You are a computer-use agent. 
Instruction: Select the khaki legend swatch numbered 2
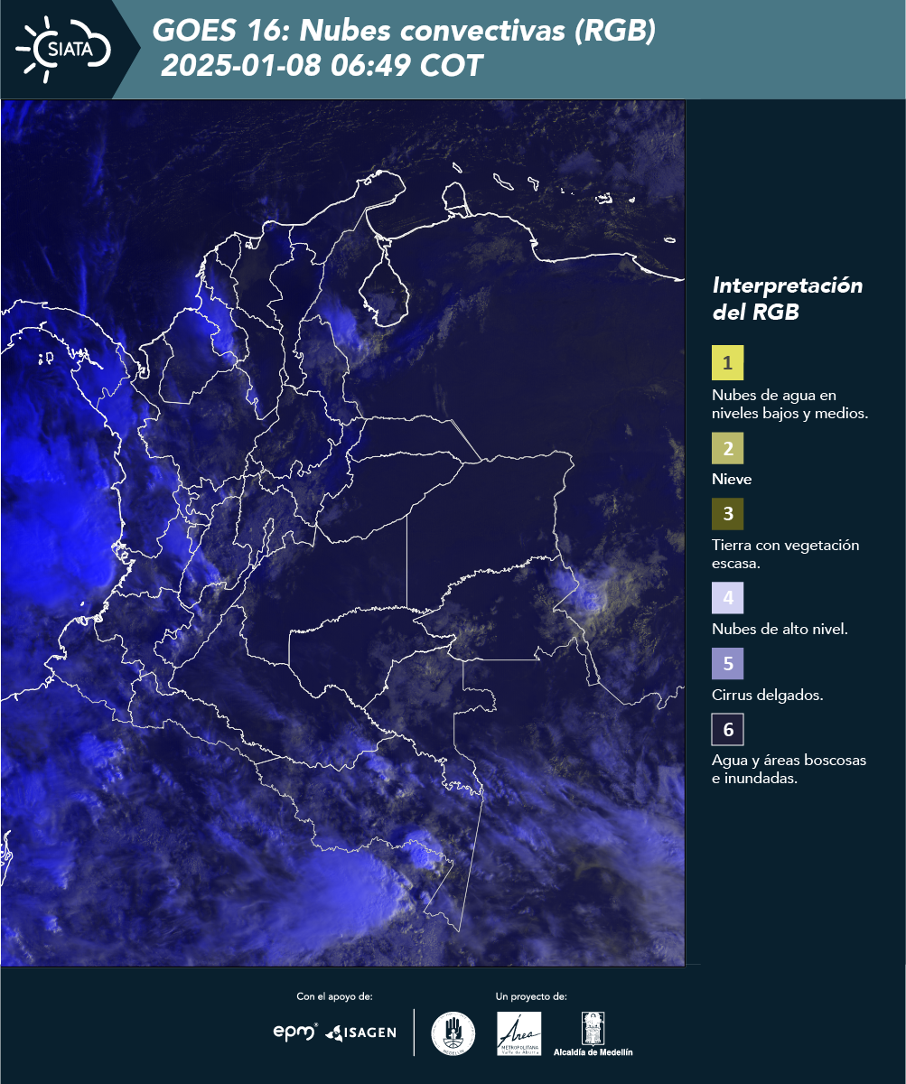[x=727, y=447]
